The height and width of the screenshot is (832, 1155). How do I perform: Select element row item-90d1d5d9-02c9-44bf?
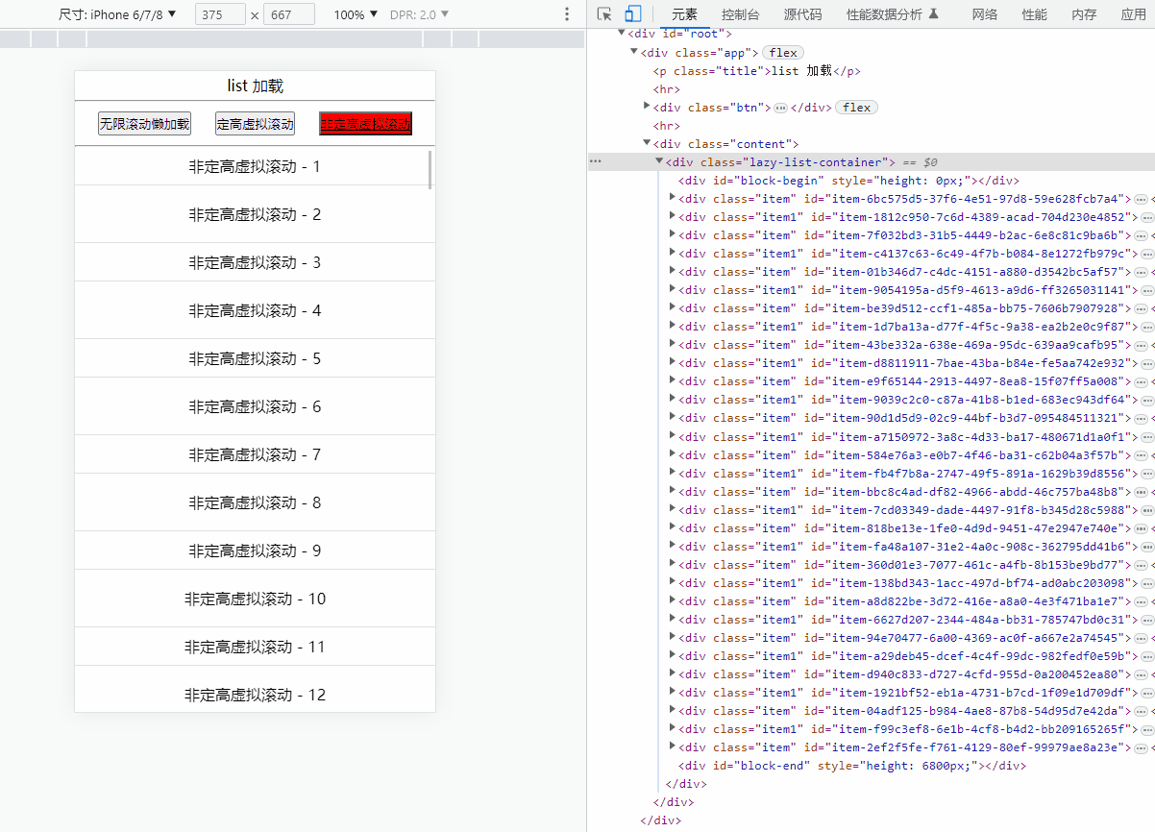pyautogui.click(x=872, y=418)
